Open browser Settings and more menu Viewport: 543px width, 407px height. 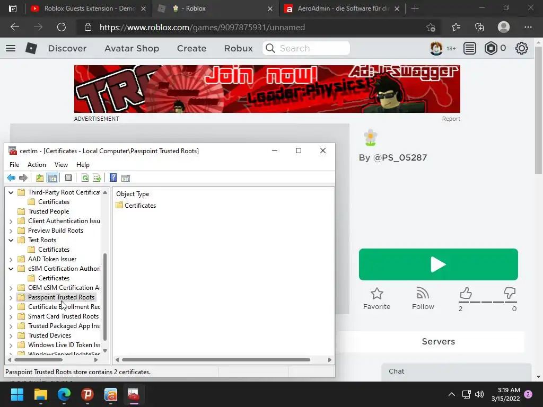click(528, 27)
